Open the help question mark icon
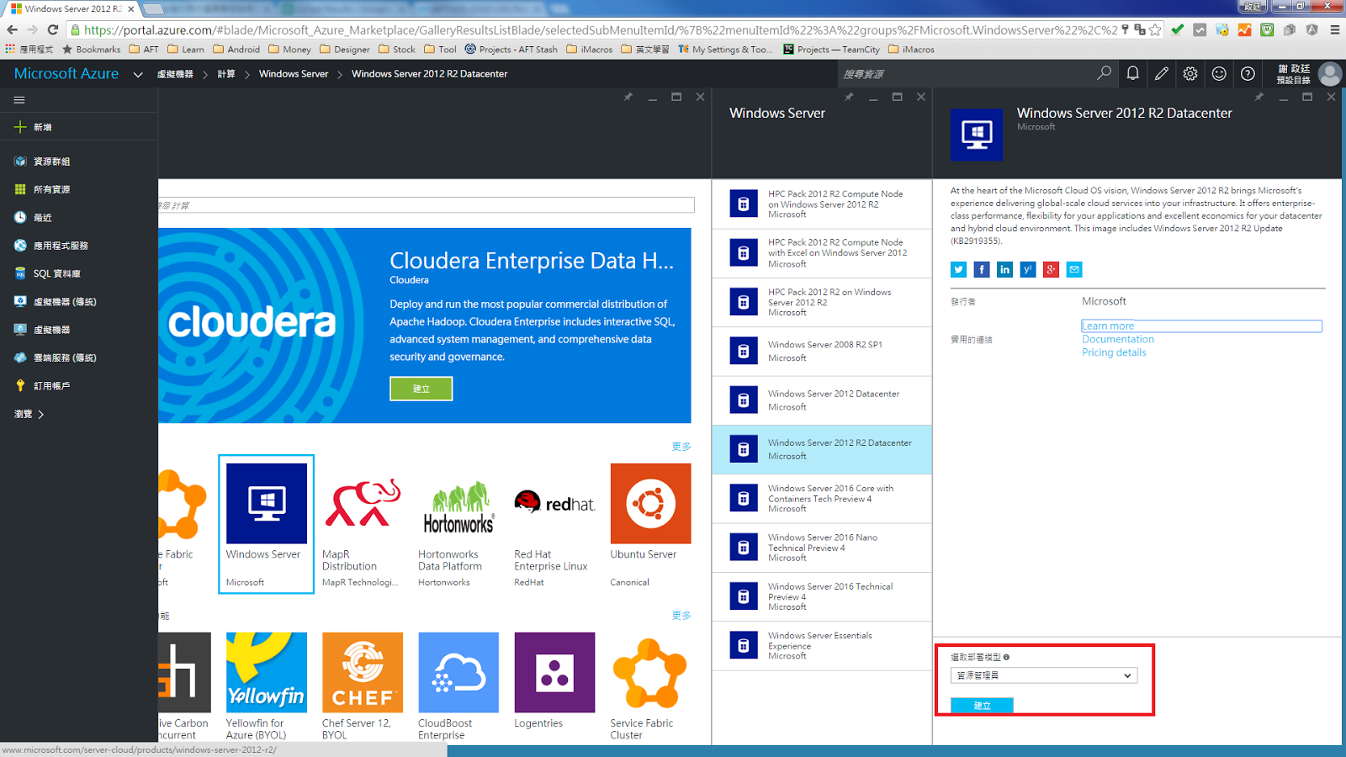Screen dimensions: 1346x757 click(1248, 73)
